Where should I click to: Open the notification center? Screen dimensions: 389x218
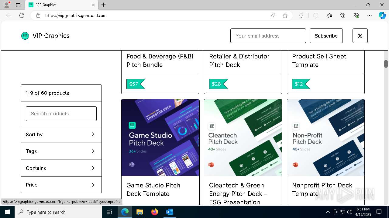pos(379,212)
